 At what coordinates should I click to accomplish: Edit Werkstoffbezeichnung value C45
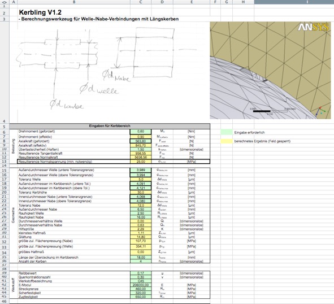141,281
